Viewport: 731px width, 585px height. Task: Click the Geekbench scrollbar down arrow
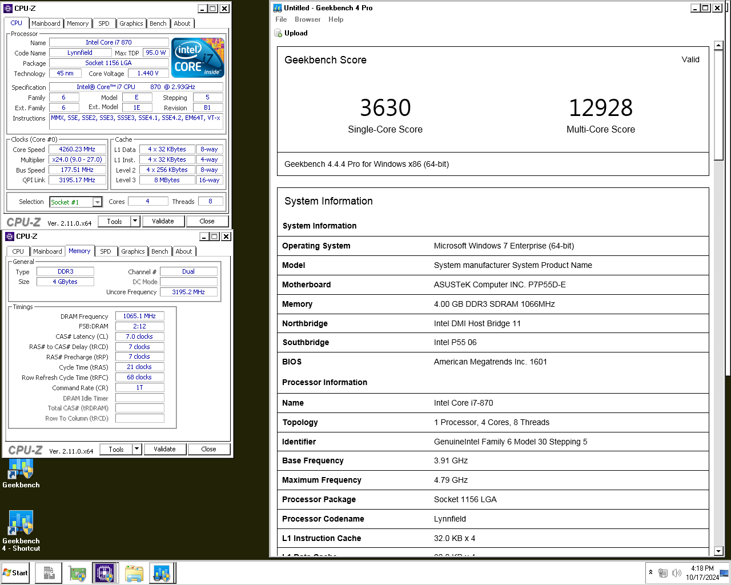(x=718, y=551)
